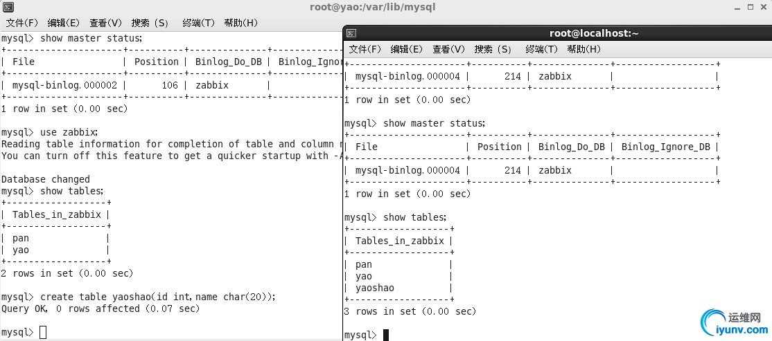Click Tables_in_zabbix header in root@localhost window
This screenshot has width=772, height=341.
coord(400,241)
